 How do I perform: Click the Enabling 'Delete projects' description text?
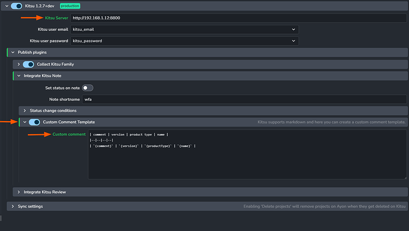[324, 207]
